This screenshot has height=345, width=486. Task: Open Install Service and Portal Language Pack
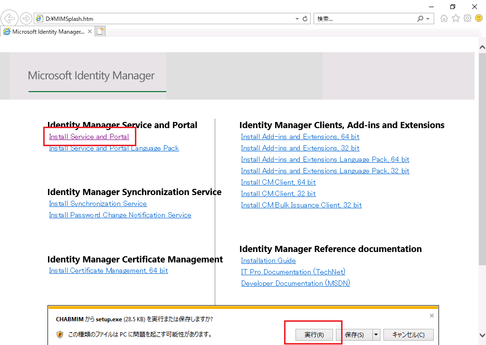[x=114, y=148]
